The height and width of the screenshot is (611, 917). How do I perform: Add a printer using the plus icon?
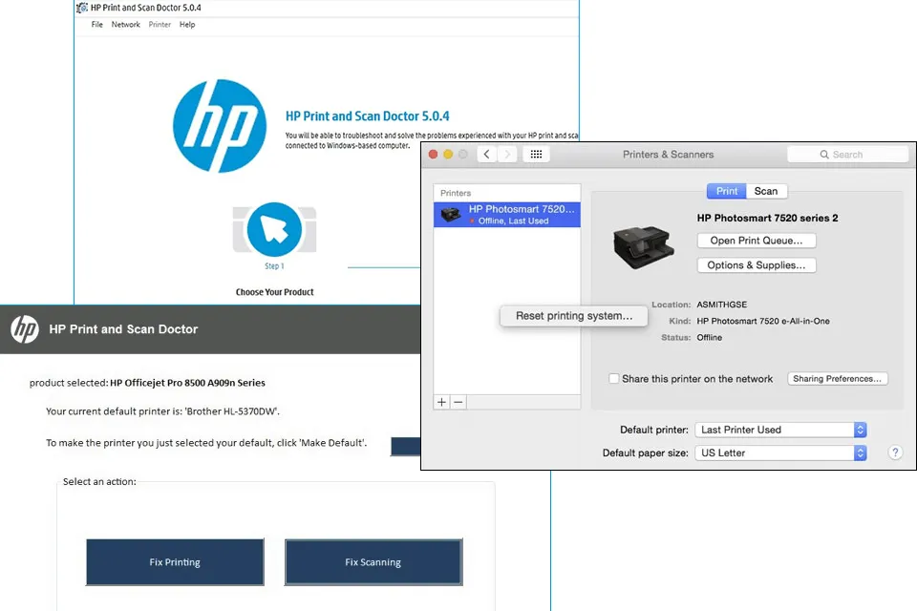pyautogui.click(x=440, y=402)
